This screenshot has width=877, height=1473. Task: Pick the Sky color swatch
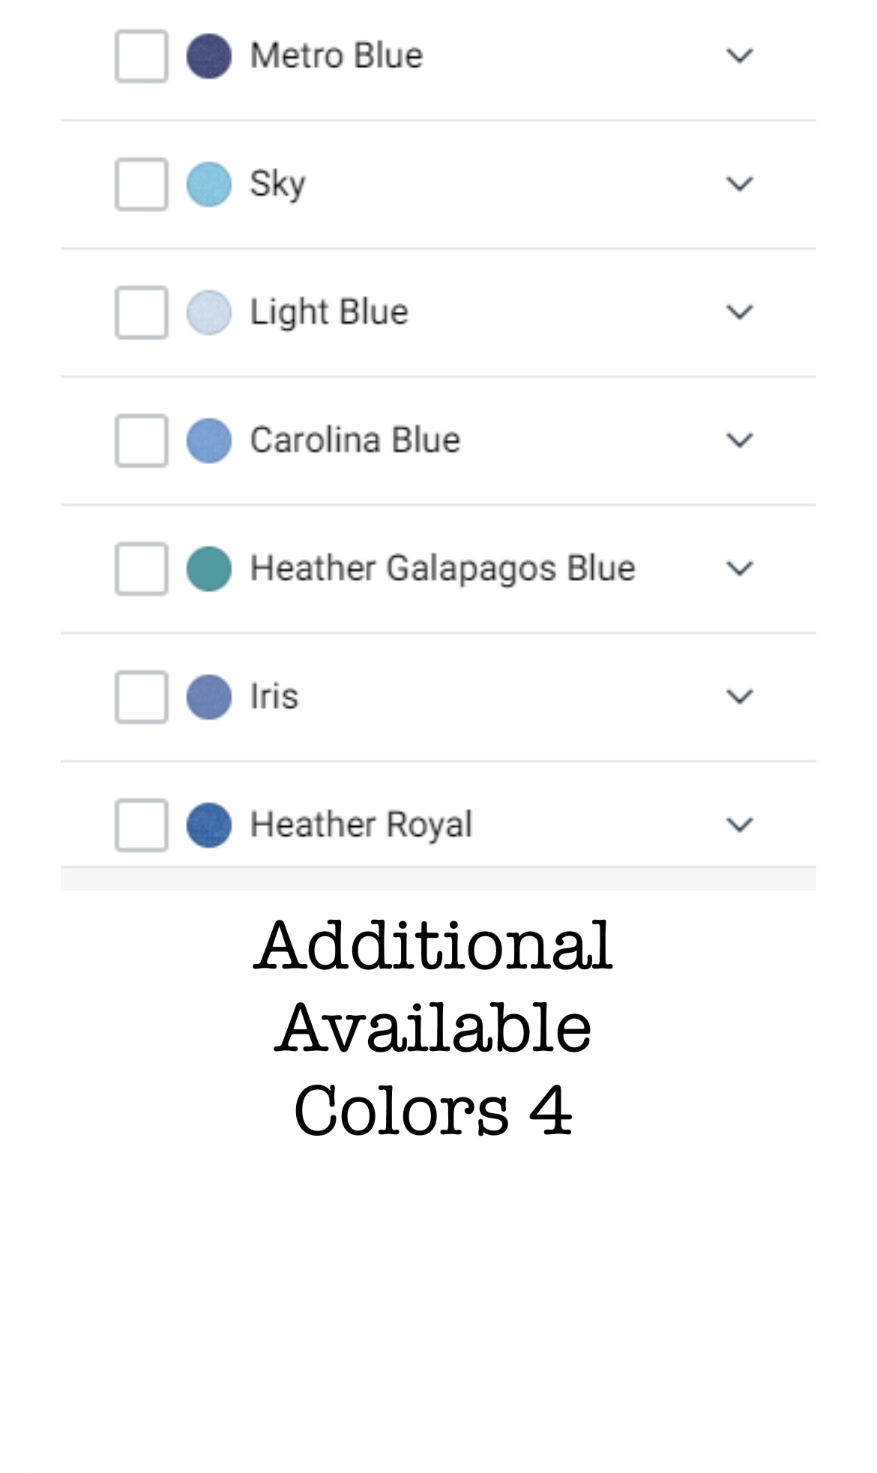[x=208, y=184]
